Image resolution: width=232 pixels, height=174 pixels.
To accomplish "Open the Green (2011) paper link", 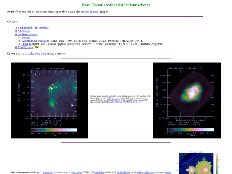I will (93, 12).
